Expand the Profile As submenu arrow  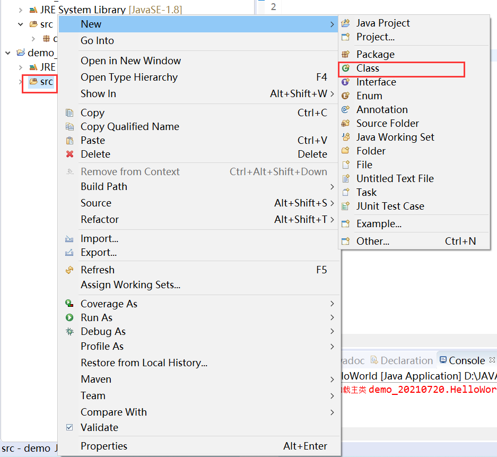pyautogui.click(x=332, y=346)
